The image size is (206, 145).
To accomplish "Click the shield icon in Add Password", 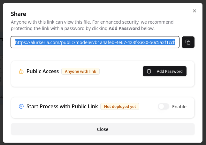I will [x=149, y=71].
